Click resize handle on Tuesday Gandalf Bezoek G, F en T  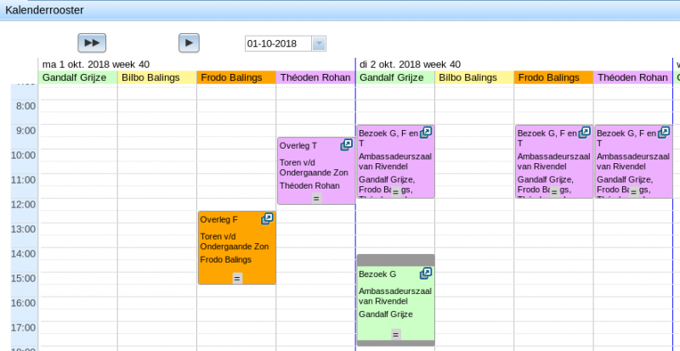[x=395, y=193]
